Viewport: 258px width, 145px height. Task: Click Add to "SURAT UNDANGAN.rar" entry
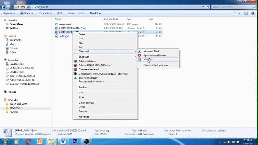[105, 65]
